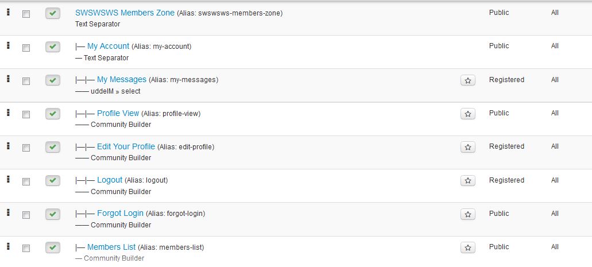Image resolution: width=592 pixels, height=267 pixels.
Task: Open the Edit Your Profile link
Action: pos(126,146)
